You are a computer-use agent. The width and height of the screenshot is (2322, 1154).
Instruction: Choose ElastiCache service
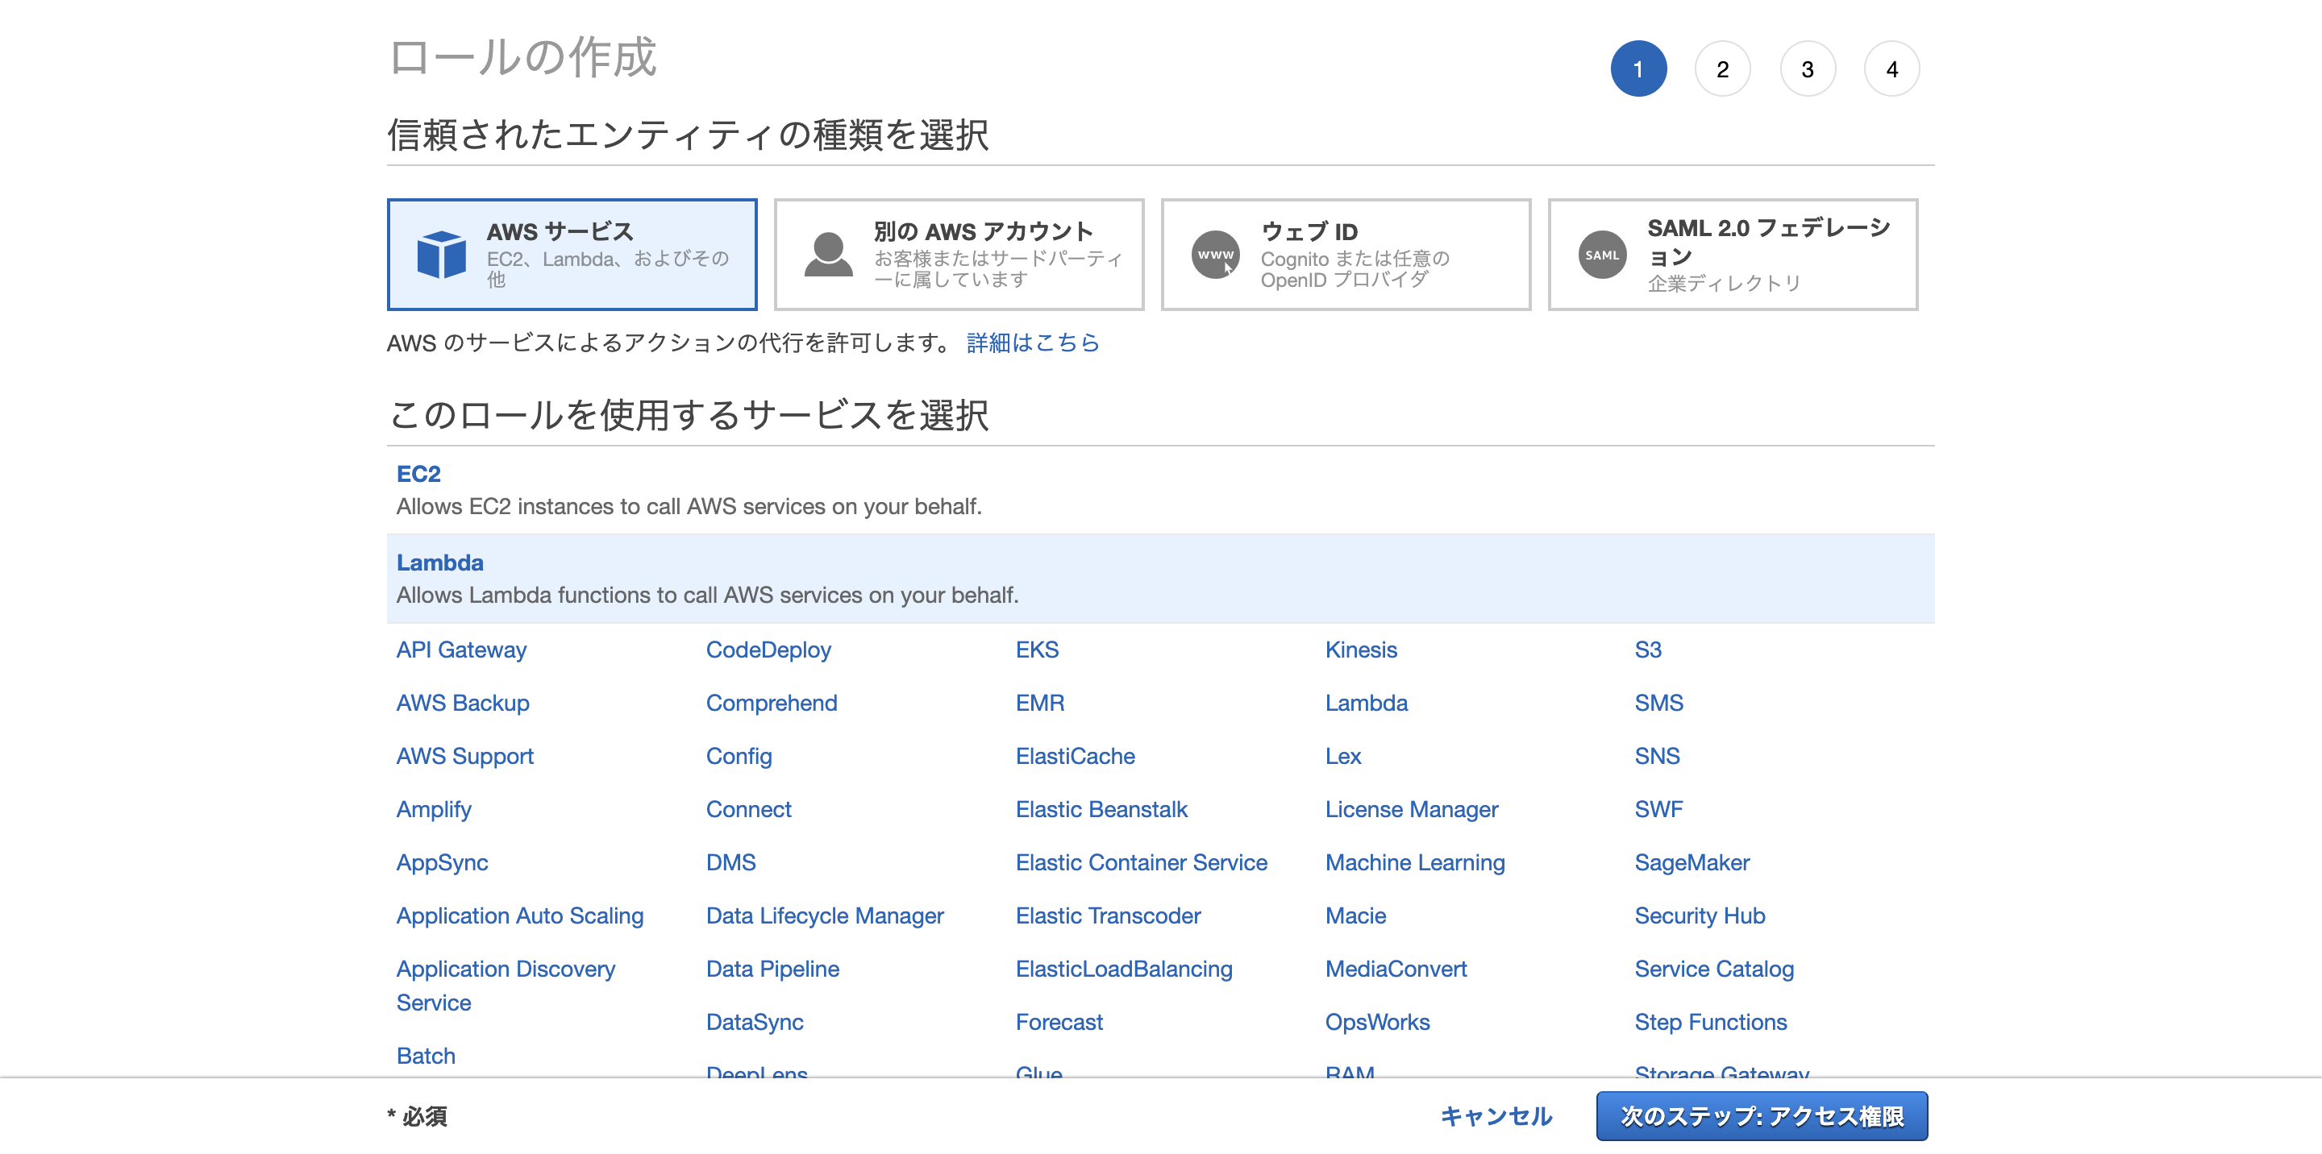click(1076, 757)
